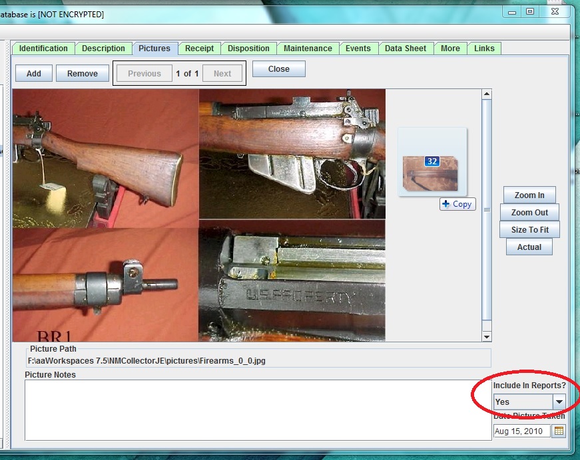Image resolution: width=580 pixels, height=460 pixels.
Task: Open the date picker calendar icon
Action: (559, 431)
